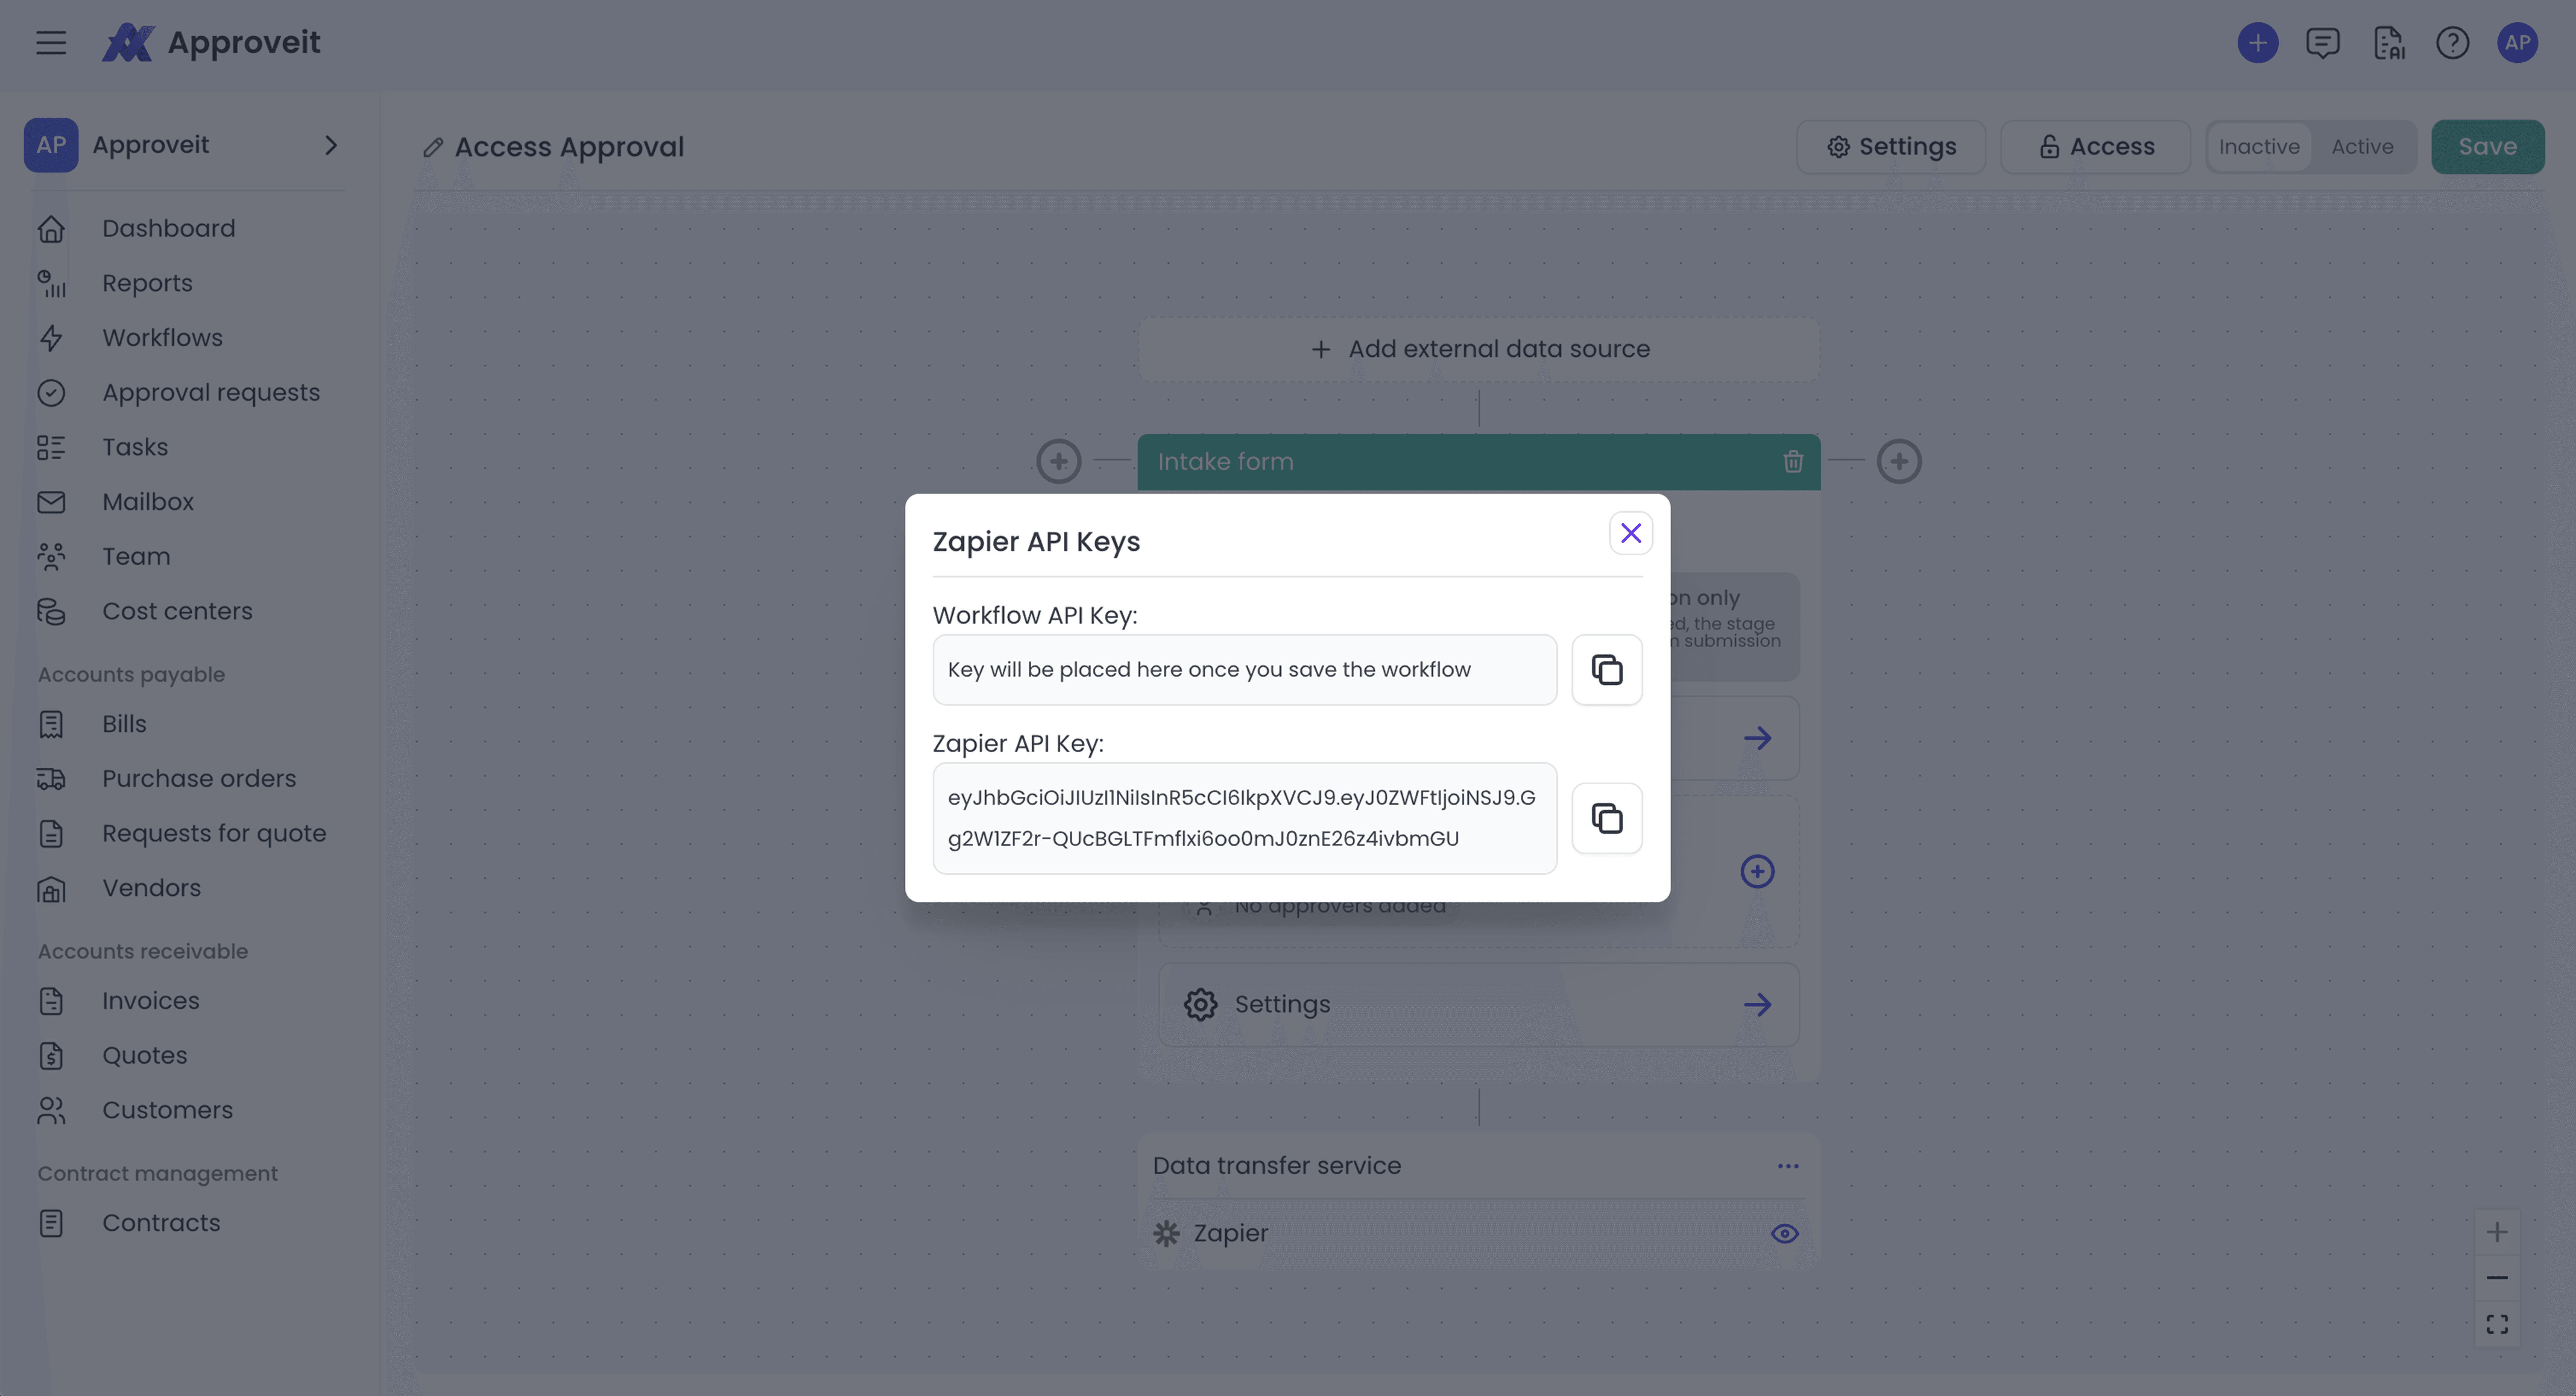Screen dimensions: 2576x1396
Task: Click the Dashboard home icon
Action: point(51,229)
